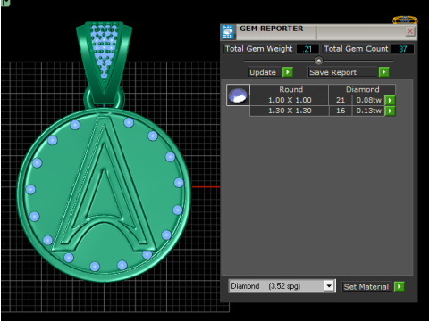Click the weight cell '0.08tw'
Viewport: 429px width, 321px height.
pos(369,100)
